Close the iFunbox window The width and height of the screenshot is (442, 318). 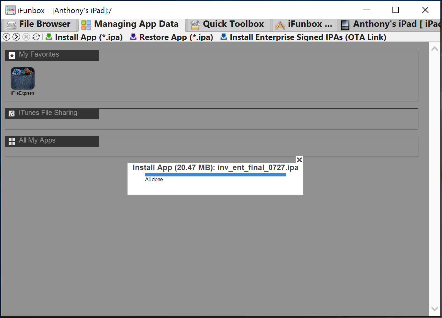[x=425, y=10]
